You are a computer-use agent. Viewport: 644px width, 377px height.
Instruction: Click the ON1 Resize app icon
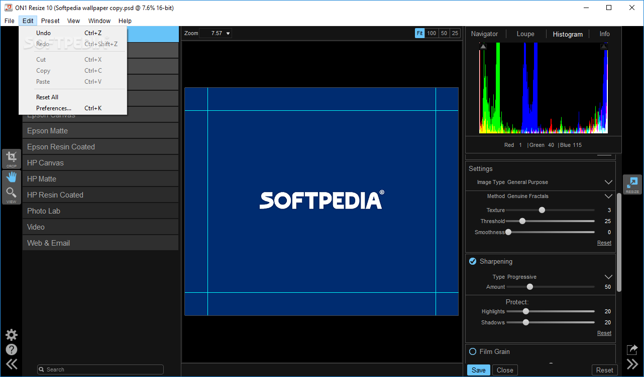pyautogui.click(x=8, y=8)
